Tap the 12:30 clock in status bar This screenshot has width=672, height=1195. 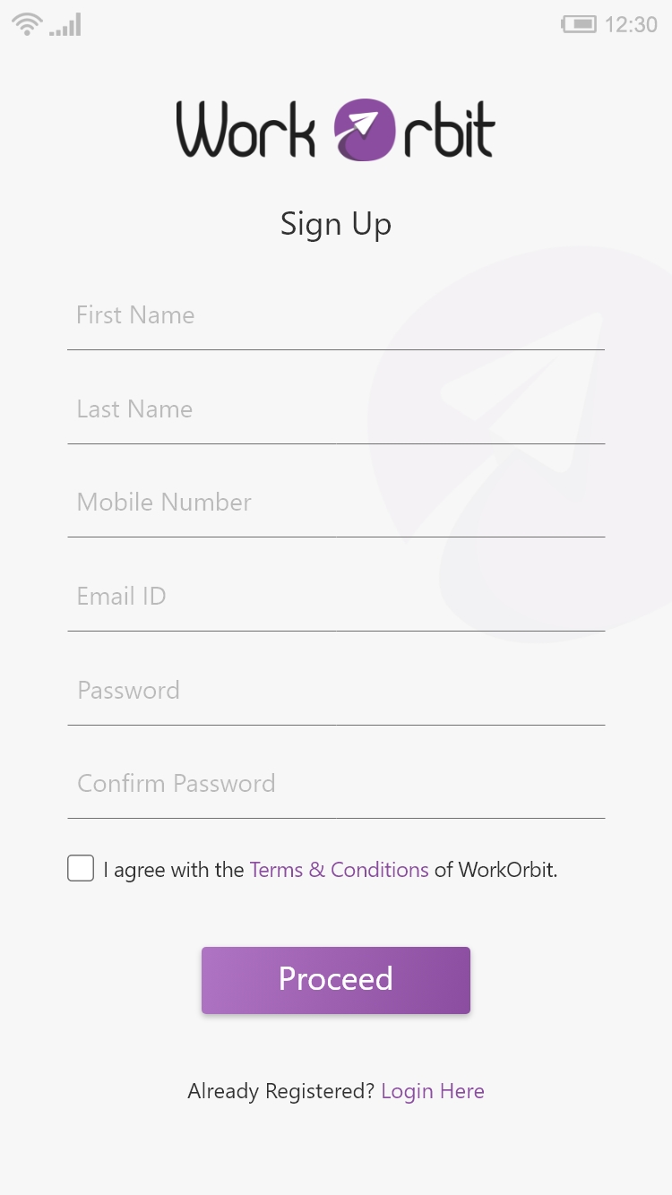(631, 24)
